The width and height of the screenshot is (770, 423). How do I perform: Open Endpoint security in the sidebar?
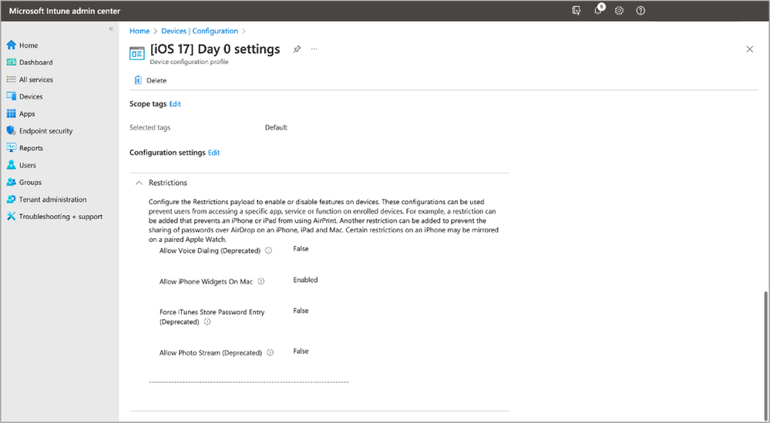(39, 131)
